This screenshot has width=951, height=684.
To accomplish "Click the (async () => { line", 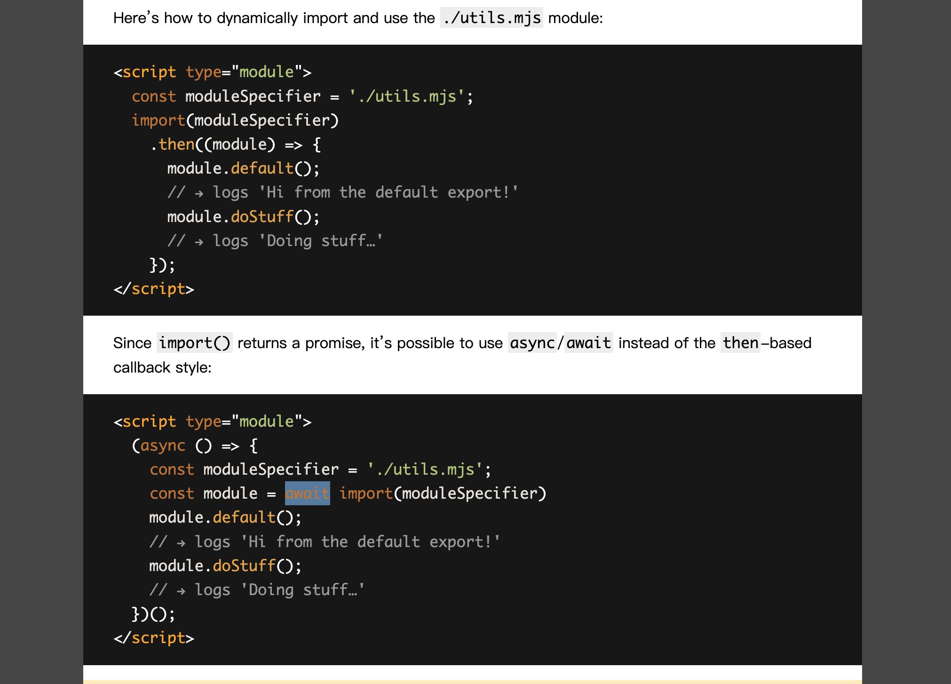I will [194, 445].
